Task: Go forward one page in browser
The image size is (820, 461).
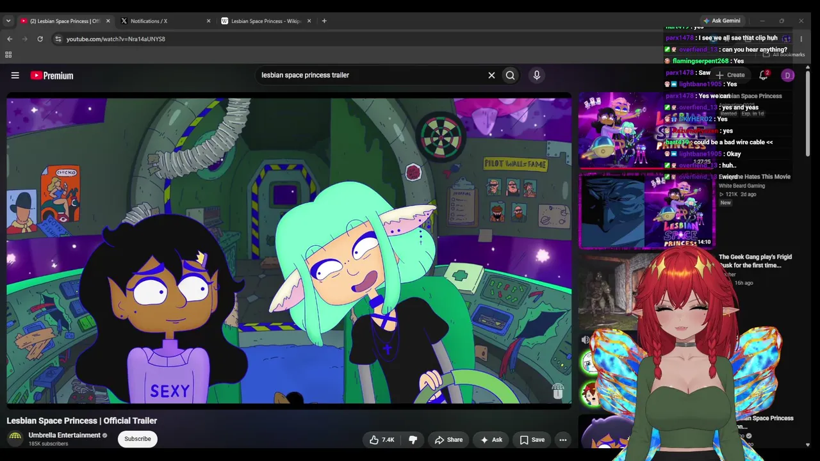Action: pyautogui.click(x=25, y=39)
